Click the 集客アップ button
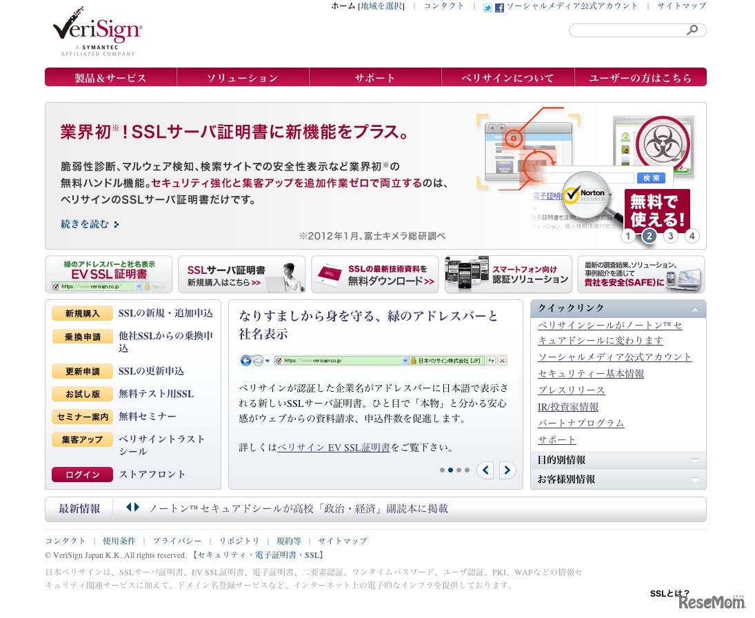The image size is (755, 618). pos(82,439)
